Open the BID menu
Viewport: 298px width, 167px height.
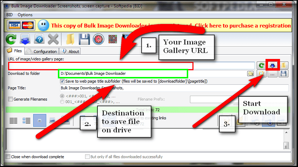tap(10, 15)
